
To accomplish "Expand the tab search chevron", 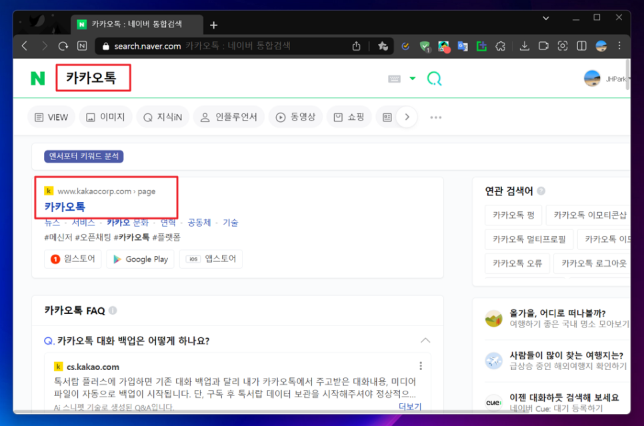I will (x=546, y=18).
